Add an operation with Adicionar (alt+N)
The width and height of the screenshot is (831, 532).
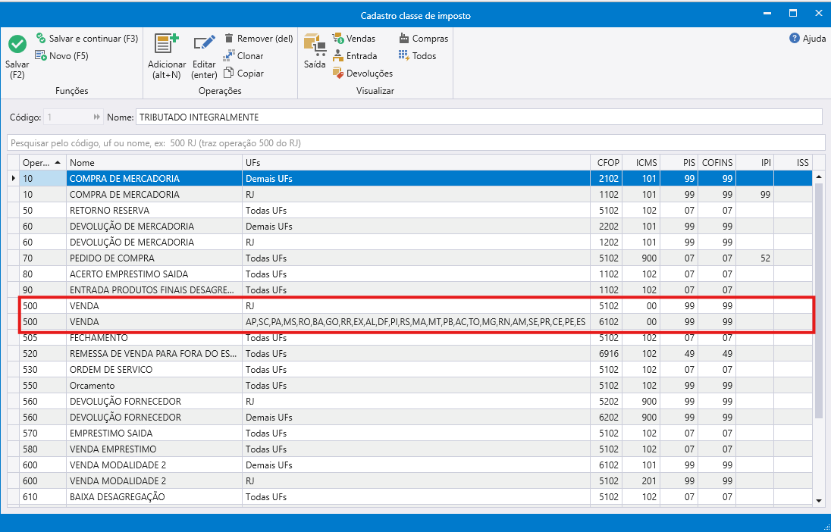(167, 55)
